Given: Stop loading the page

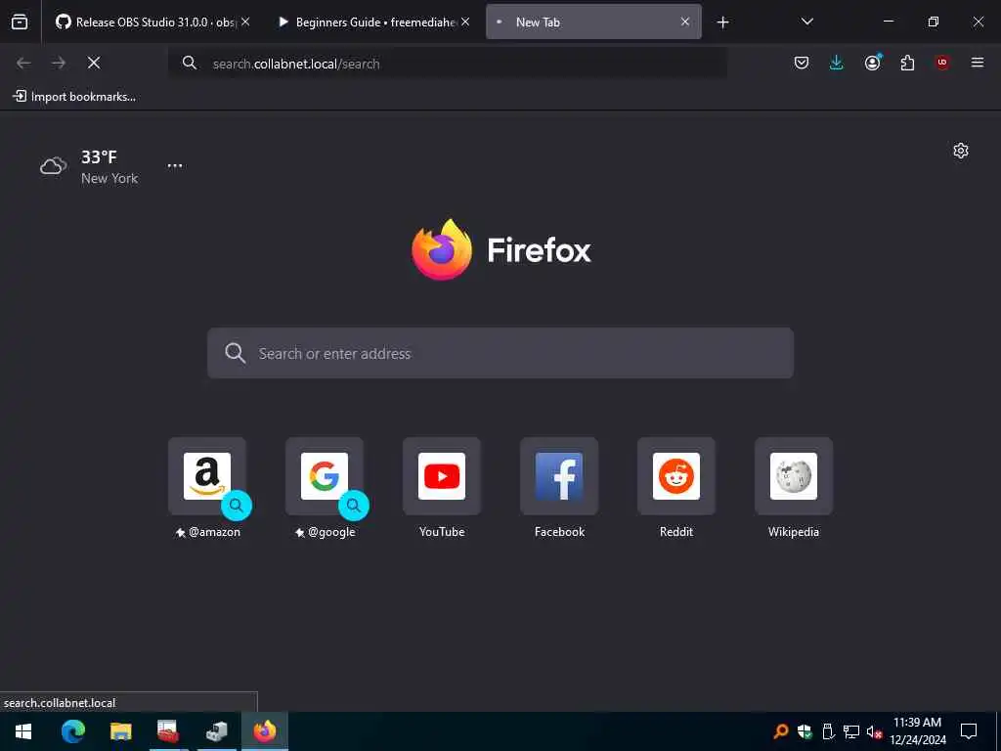Looking at the screenshot, I should point(94,63).
